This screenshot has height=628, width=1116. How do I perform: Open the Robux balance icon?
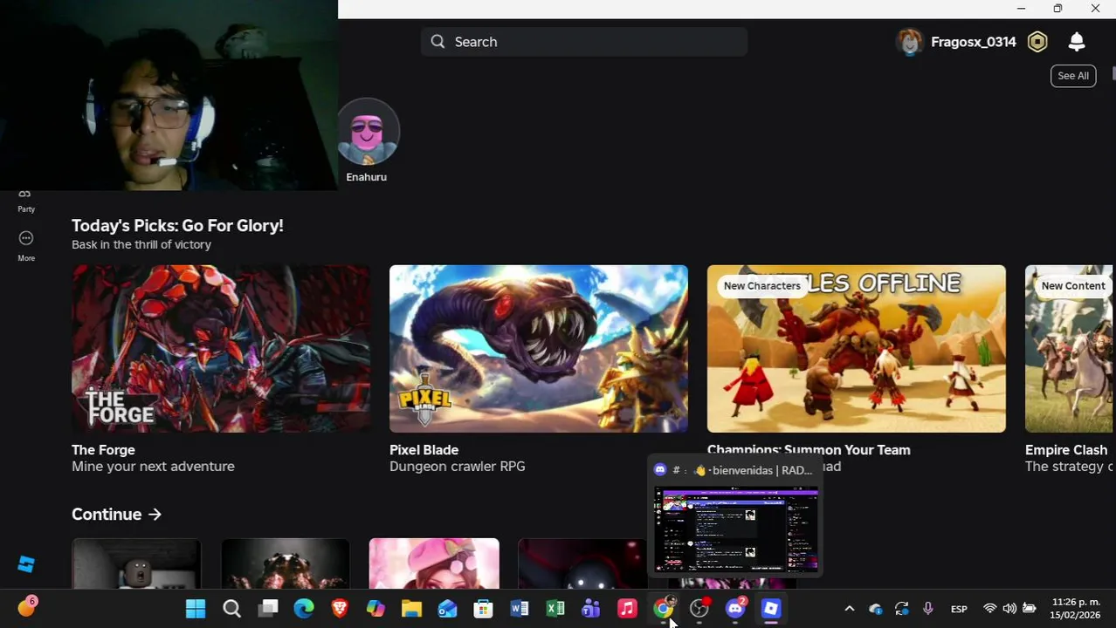click(x=1037, y=42)
